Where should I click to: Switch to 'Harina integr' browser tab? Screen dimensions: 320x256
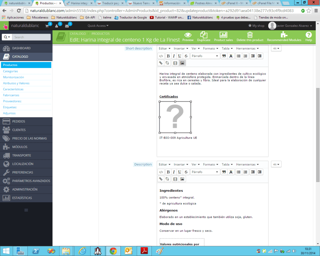point(80,3)
